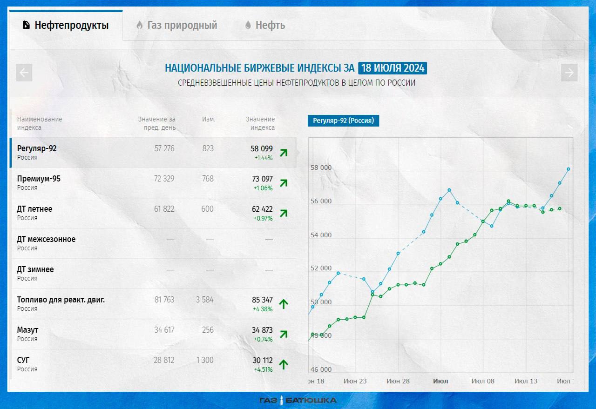The image size is (596, 409).
Task: Switch to the Газ природный tab
Action: [176, 25]
